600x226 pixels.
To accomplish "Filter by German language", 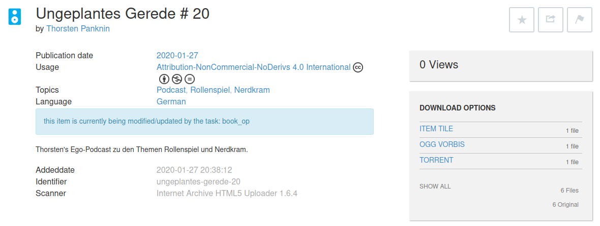I will tap(171, 102).
